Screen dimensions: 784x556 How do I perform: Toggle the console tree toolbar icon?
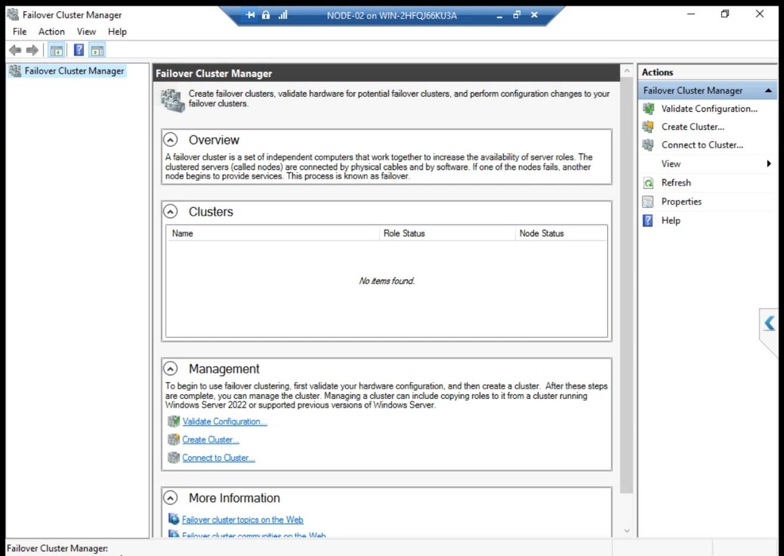56,51
